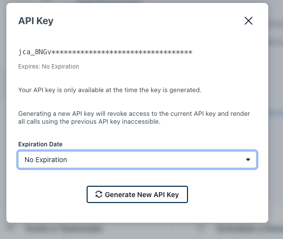Click the 'previous API key inaccessible' line

(89, 122)
